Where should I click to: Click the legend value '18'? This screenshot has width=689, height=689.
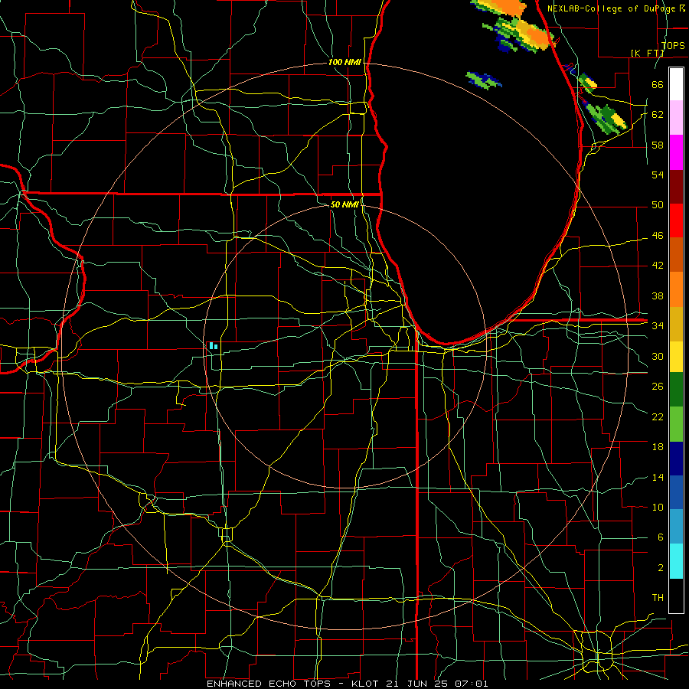coord(658,447)
